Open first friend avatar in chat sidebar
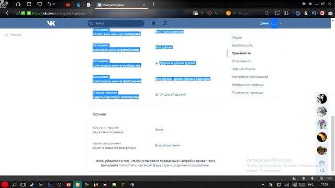Image resolution: width=335 pixels, height=188 pixels. click(322, 99)
